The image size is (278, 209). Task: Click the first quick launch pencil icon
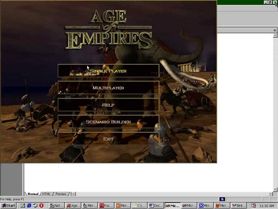pyautogui.click(x=23, y=206)
